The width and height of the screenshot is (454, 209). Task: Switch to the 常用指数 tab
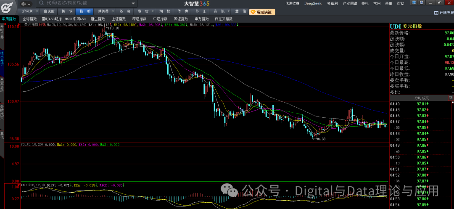tap(9, 19)
